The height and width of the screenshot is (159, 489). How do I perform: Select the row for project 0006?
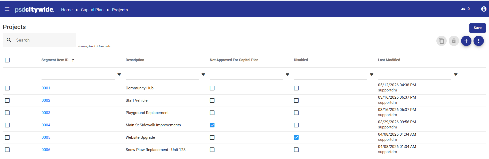(x=7, y=150)
